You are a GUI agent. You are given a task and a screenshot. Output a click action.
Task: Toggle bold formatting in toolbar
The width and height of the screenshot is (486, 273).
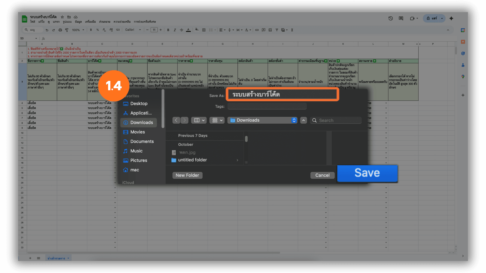click(168, 30)
